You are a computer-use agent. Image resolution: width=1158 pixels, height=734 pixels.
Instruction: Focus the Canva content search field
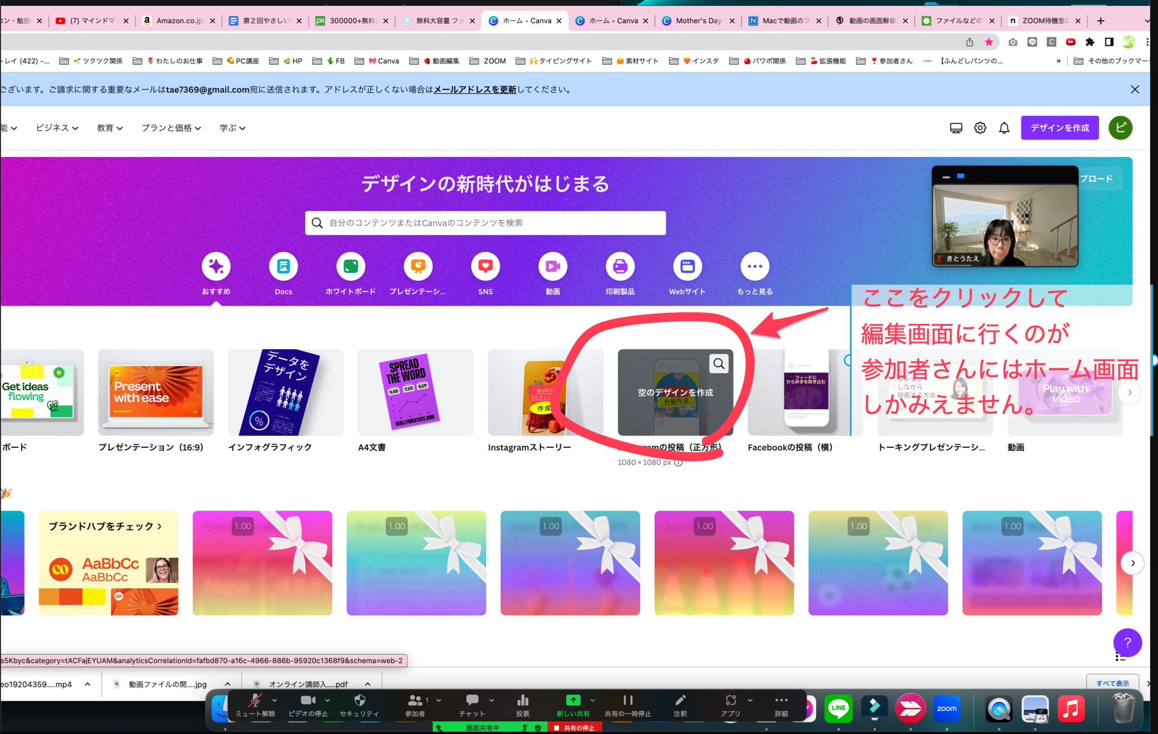[485, 223]
